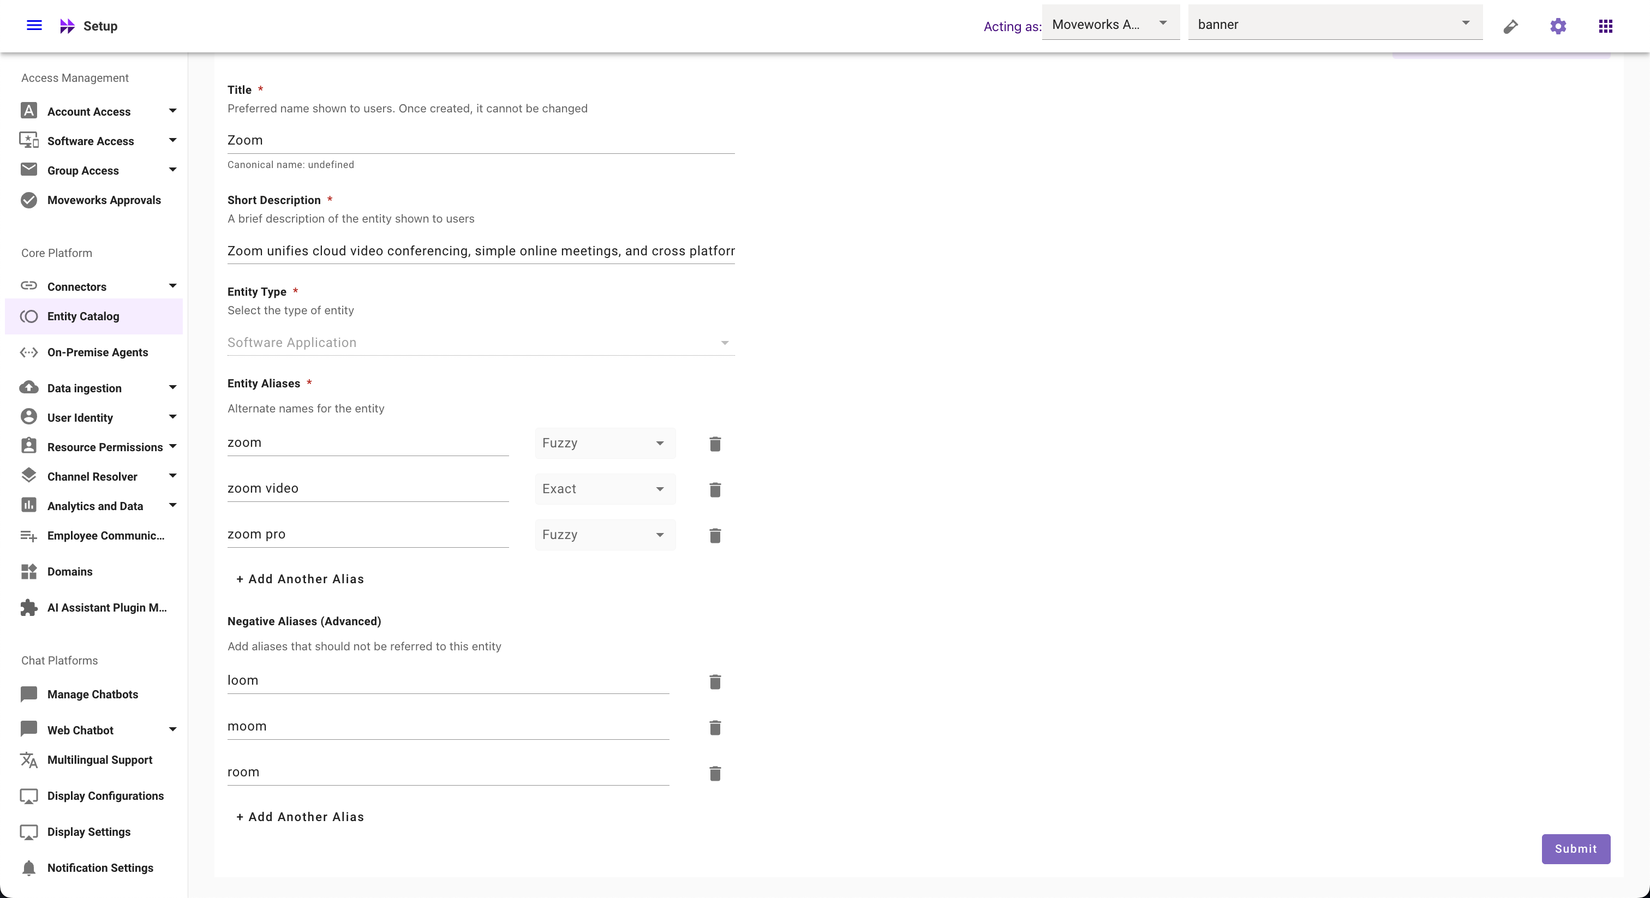Viewport: 1650px width, 898px height.
Task: Delete the 'moom' negative alias
Action: (x=715, y=728)
